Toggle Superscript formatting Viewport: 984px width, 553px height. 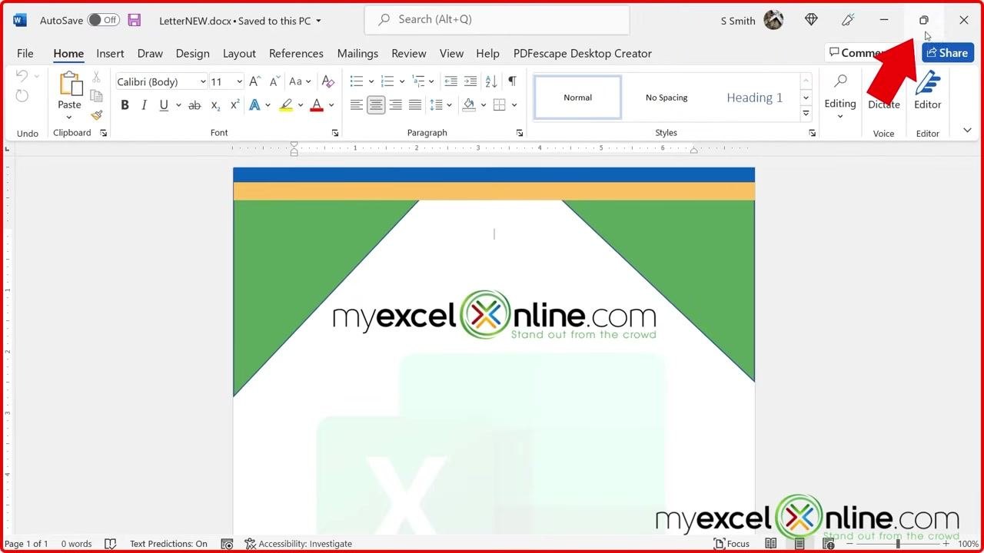pyautogui.click(x=235, y=105)
